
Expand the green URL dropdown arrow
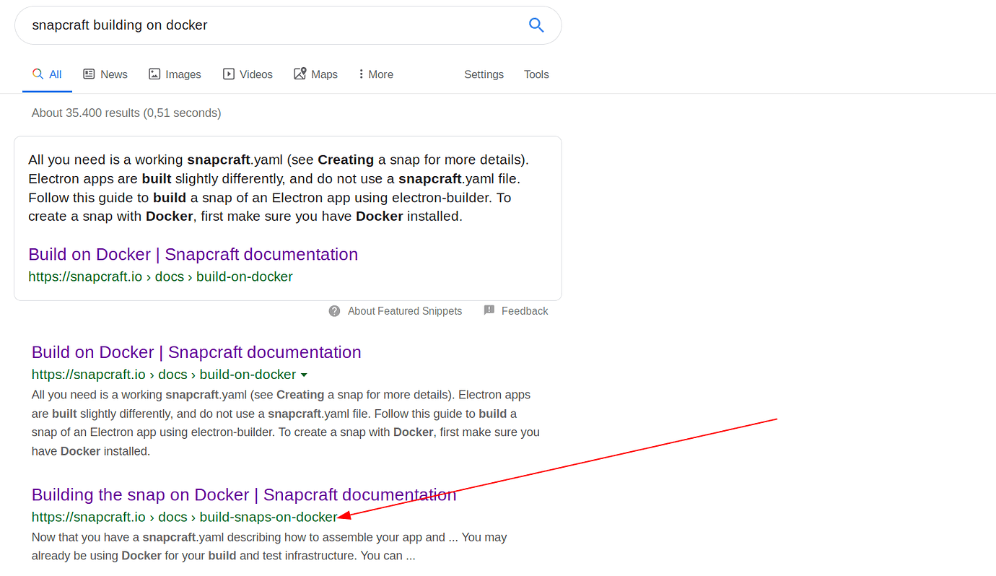[305, 375]
